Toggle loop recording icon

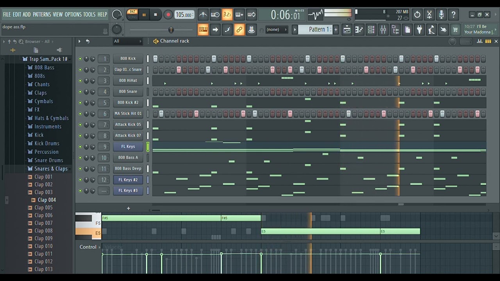pyautogui.click(x=252, y=15)
